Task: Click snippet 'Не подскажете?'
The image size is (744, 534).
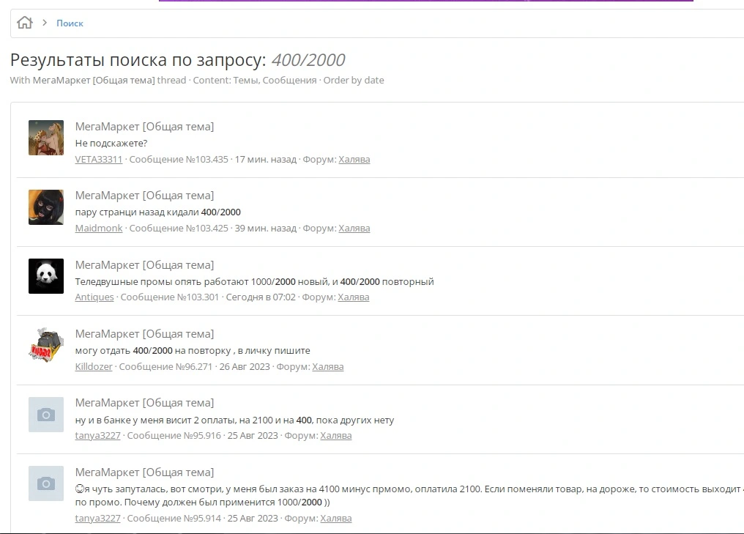Action: [111, 144]
